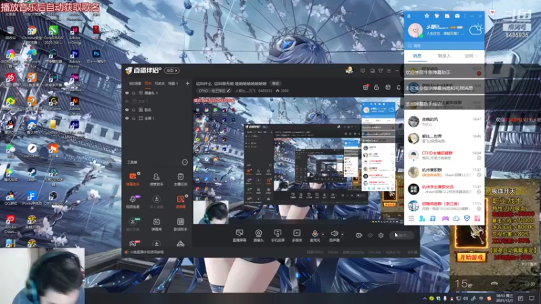Toggle visibility of 全屏 1 source
The width and height of the screenshot is (541, 304).
127,118
